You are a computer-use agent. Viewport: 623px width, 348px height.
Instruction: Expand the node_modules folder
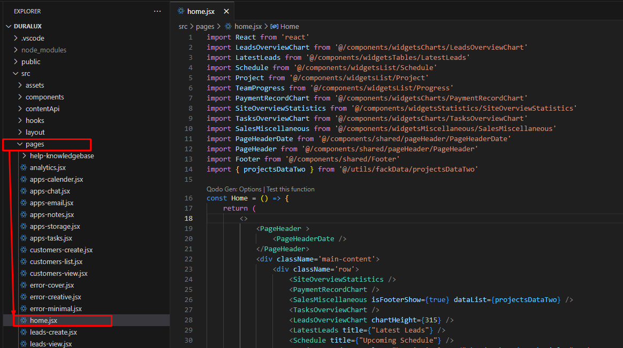(x=16, y=50)
